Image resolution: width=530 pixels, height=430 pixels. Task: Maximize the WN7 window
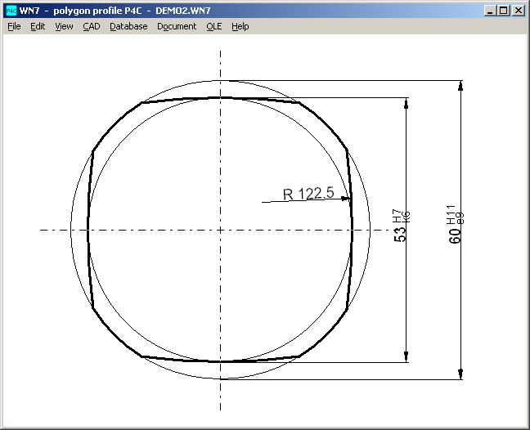(502, 11)
